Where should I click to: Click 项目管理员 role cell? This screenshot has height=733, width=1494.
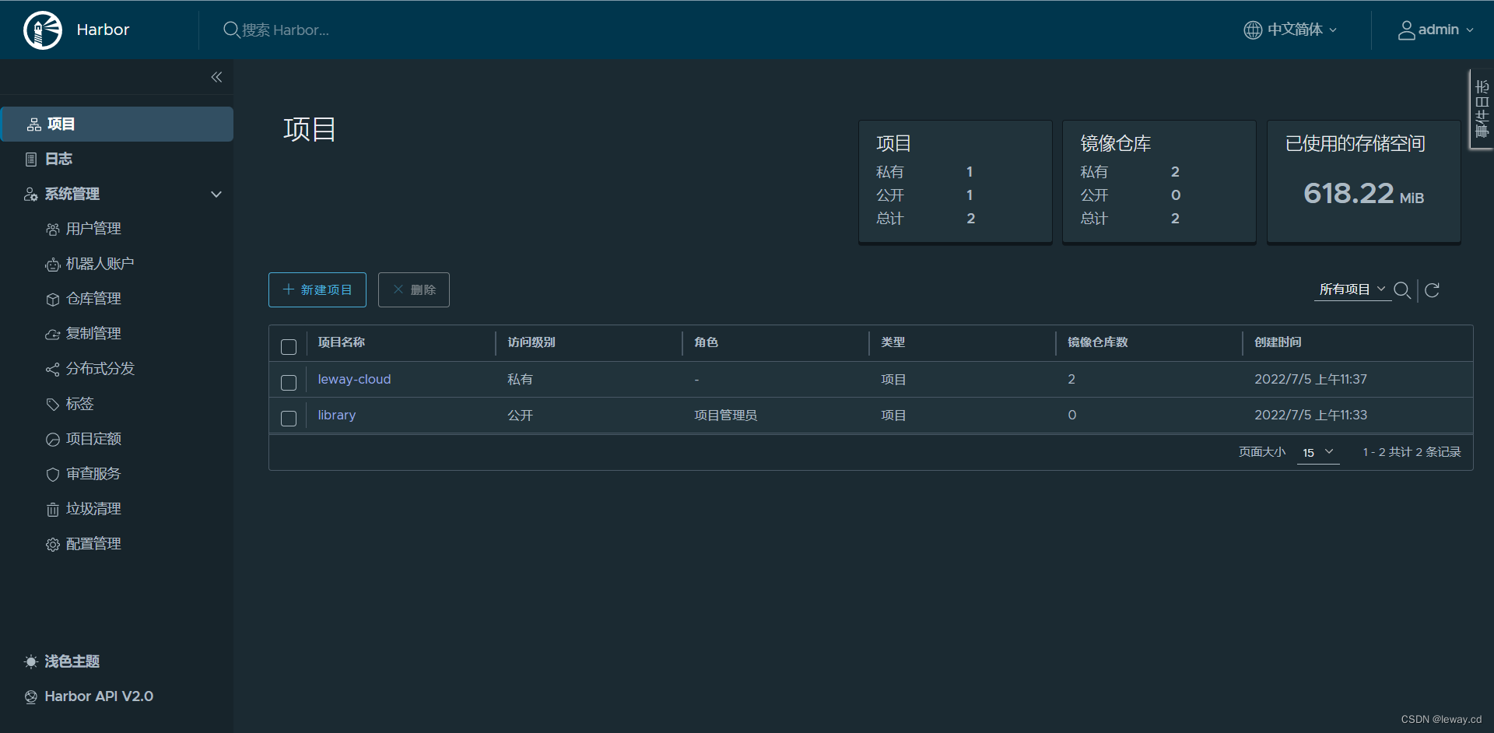[x=725, y=416]
